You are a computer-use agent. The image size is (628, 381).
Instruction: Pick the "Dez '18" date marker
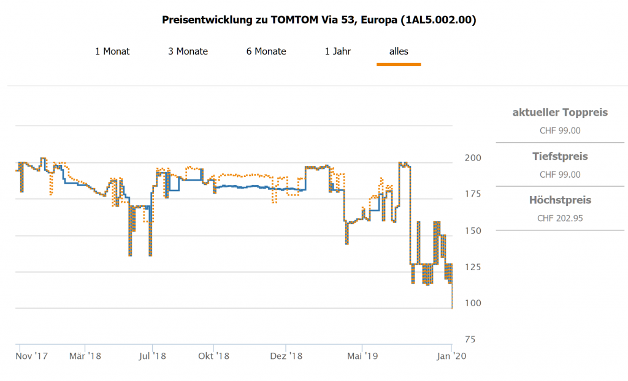(287, 355)
